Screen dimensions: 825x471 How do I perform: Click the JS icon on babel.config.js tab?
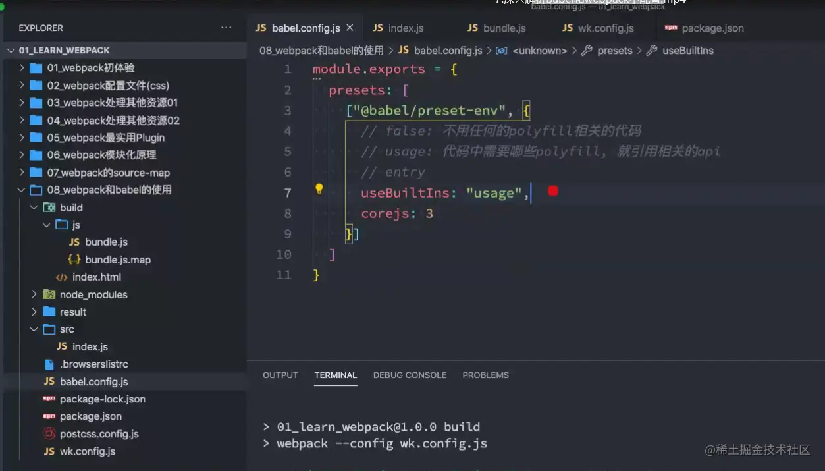click(261, 28)
